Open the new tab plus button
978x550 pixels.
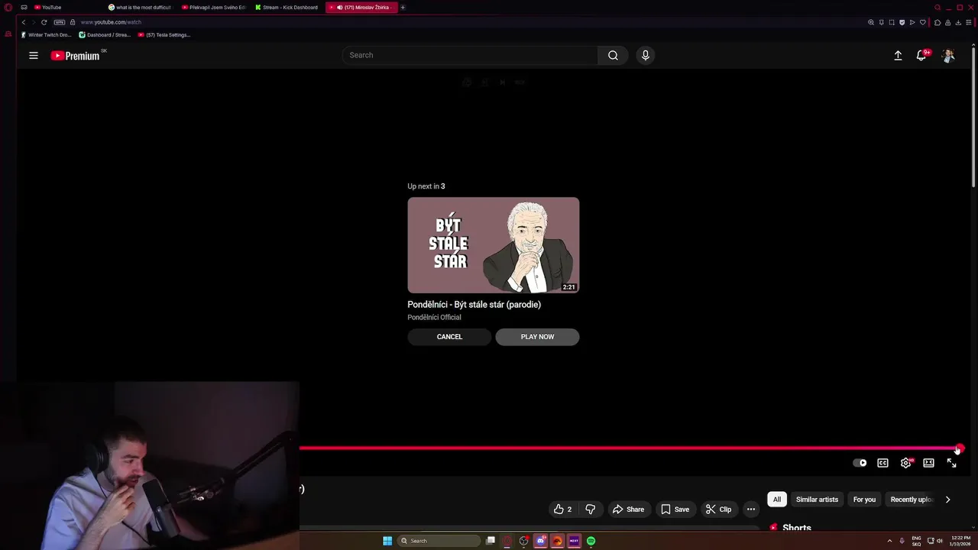[403, 8]
